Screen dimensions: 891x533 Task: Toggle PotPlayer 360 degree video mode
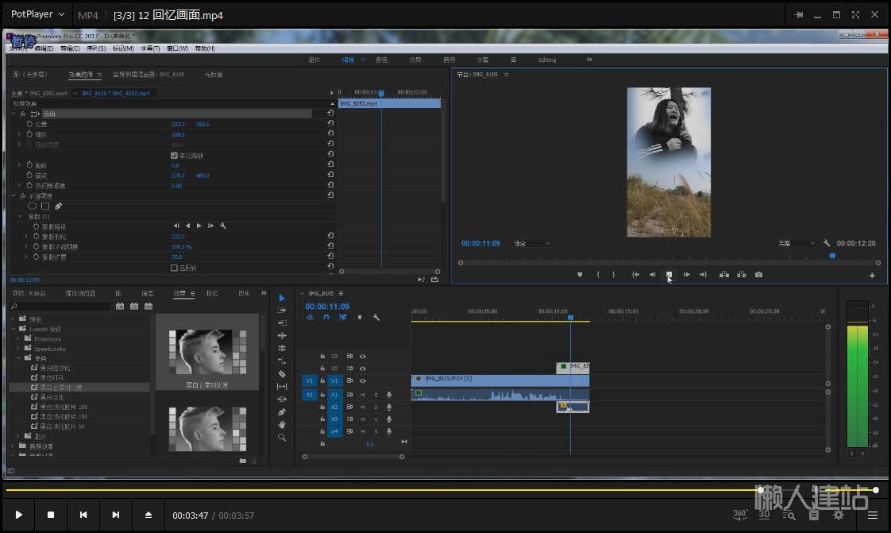[740, 515]
